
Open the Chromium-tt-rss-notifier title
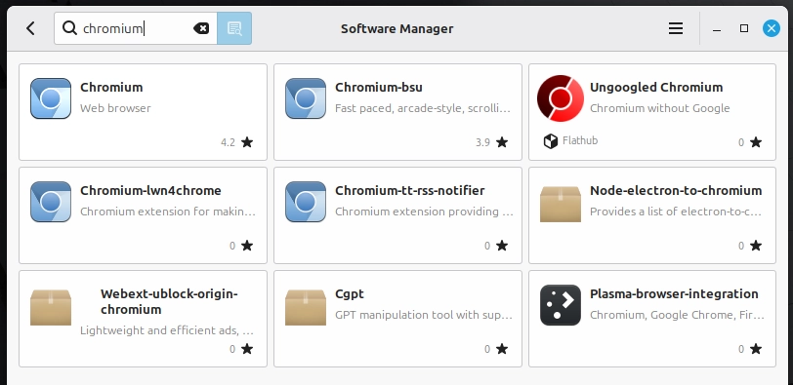pos(409,191)
